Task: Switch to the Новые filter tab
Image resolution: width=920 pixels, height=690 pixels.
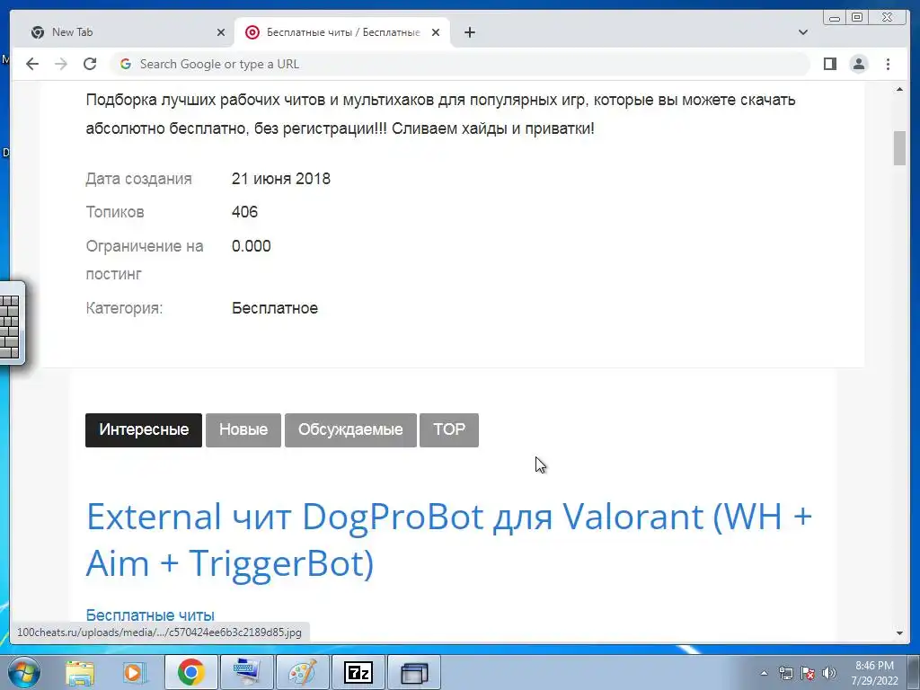Action: [x=243, y=430]
